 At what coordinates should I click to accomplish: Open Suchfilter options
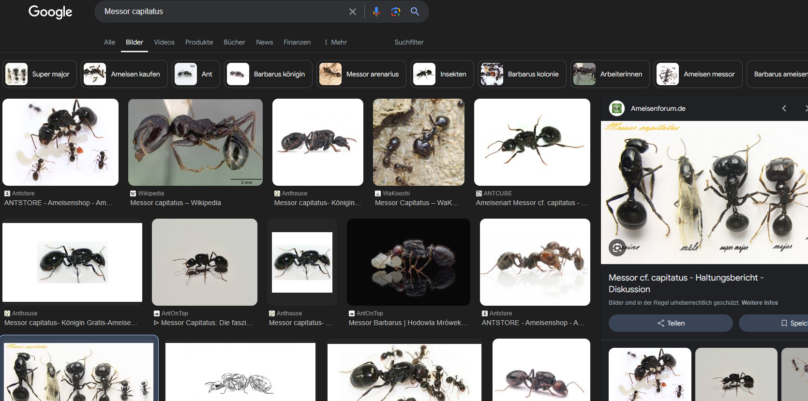coord(409,42)
